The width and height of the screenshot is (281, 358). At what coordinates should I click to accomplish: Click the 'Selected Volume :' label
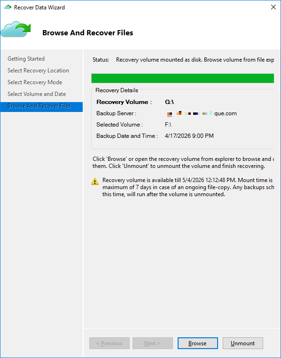[119, 125]
